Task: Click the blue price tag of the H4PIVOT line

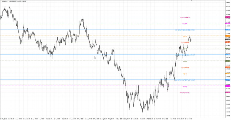Action: click(x=228, y=55)
